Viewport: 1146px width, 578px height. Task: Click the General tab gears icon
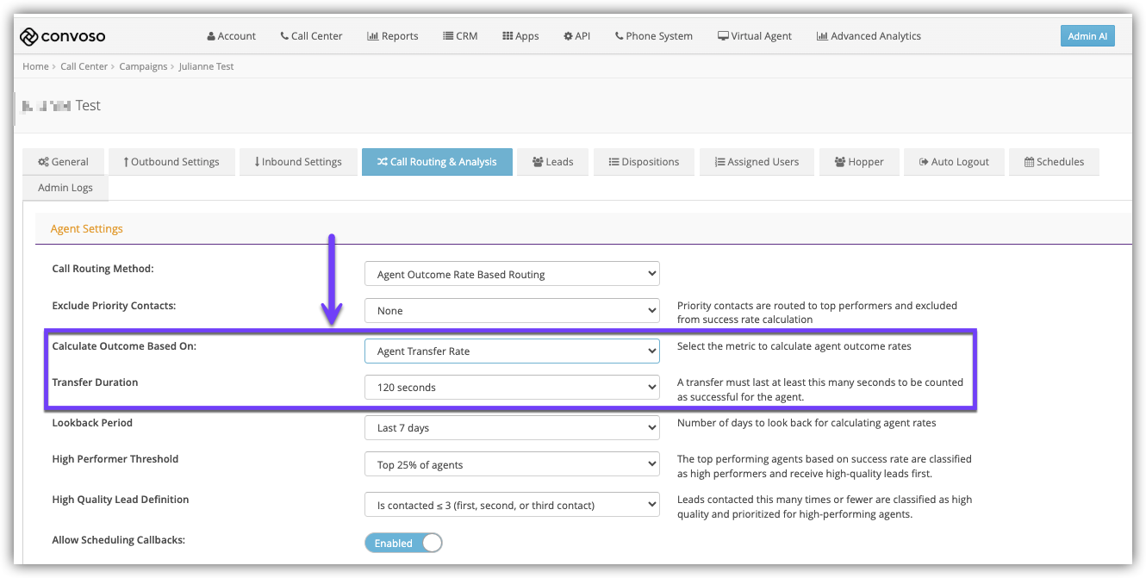point(43,162)
